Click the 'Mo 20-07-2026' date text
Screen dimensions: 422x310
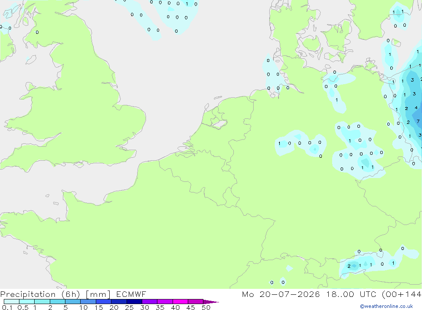(281, 294)
